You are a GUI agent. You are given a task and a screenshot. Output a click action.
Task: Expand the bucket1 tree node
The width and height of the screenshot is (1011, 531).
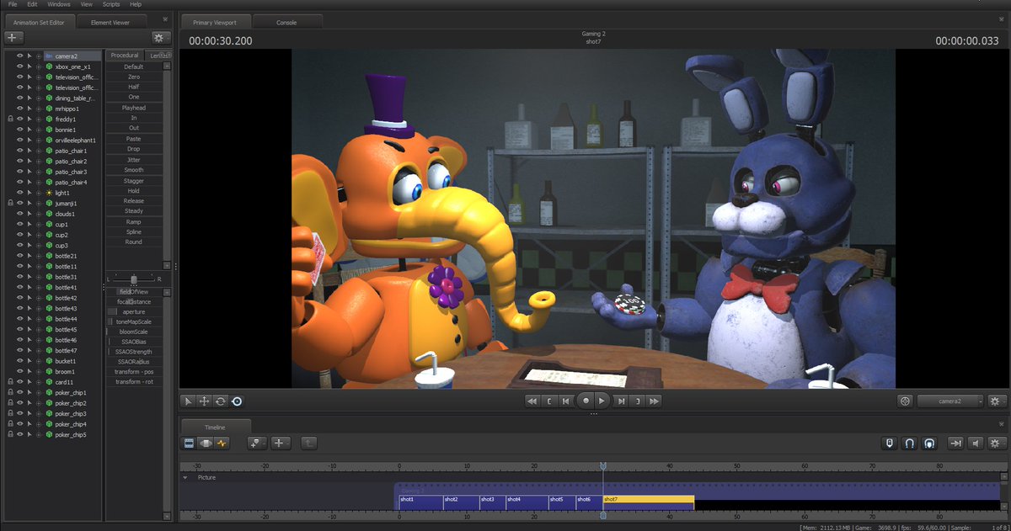point(38,361)
